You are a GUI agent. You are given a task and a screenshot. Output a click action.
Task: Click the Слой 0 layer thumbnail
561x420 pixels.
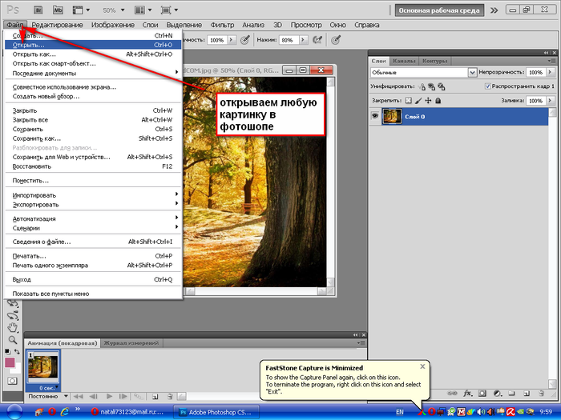(392, 117)
